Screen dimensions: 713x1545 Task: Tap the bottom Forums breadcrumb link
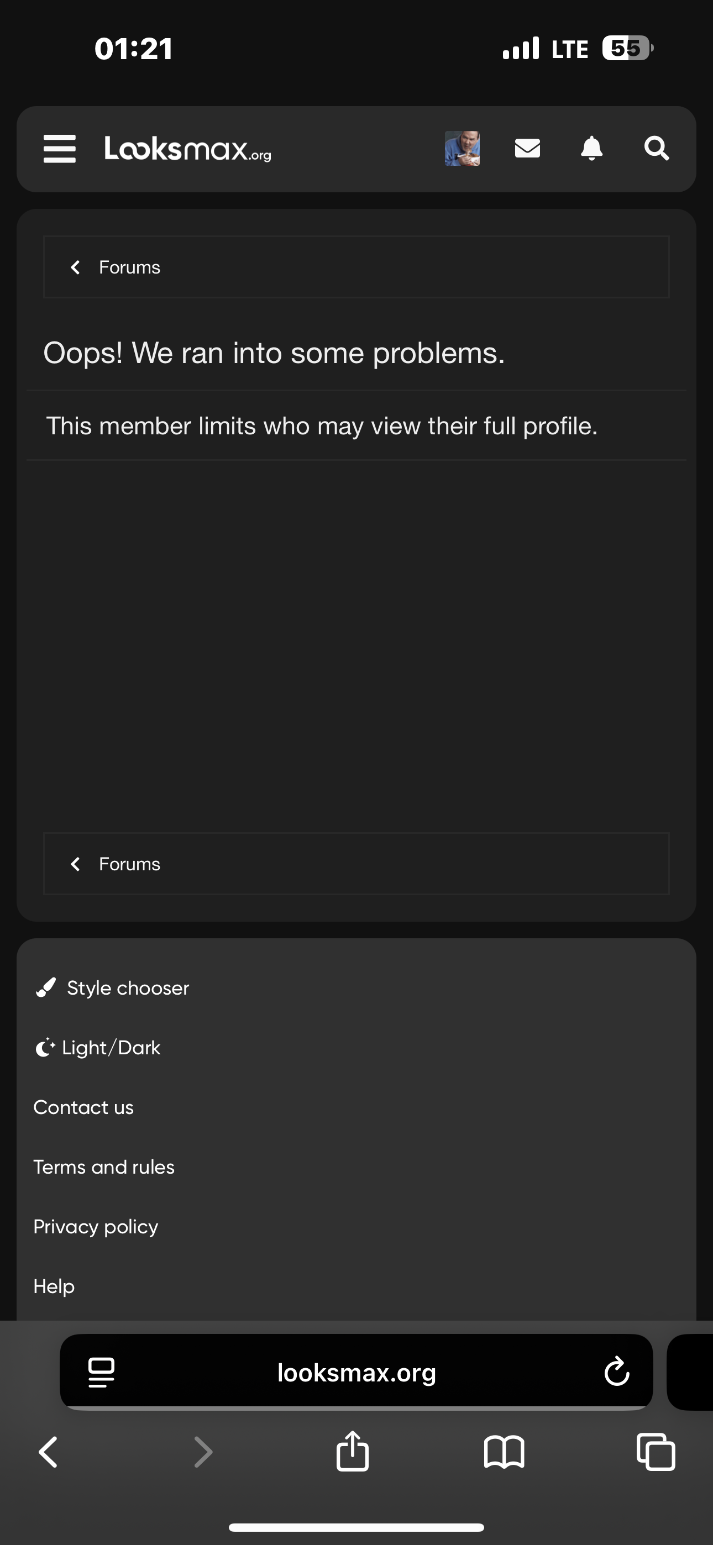[x=129, y=864]
